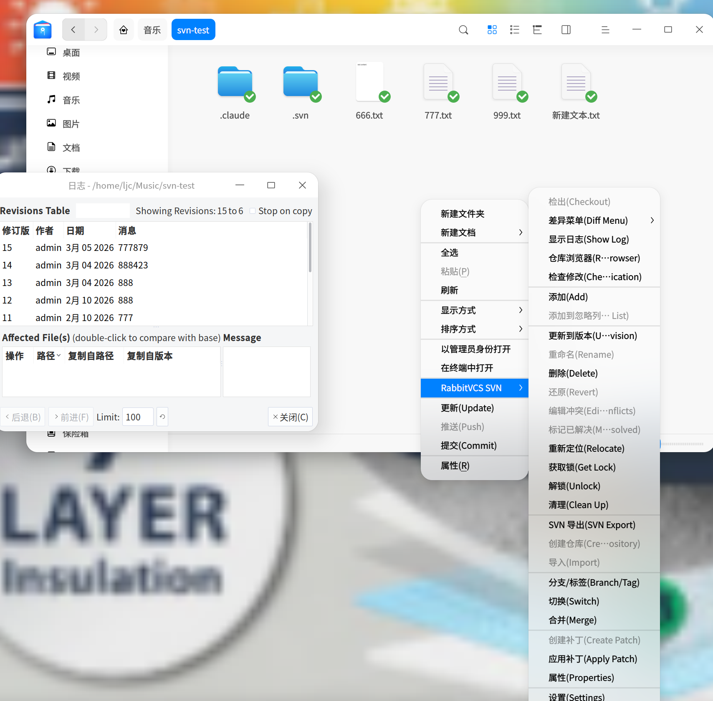Choose 提交(Commit) in context menu
The height and width of the screenshot is (701, 713).
click(475, 445)
